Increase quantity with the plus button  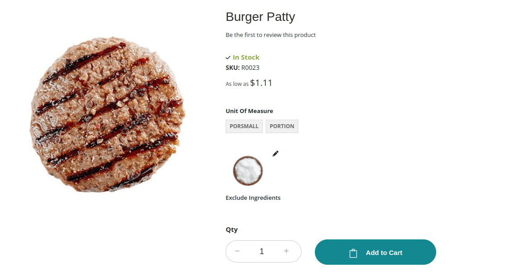[286, 251]
